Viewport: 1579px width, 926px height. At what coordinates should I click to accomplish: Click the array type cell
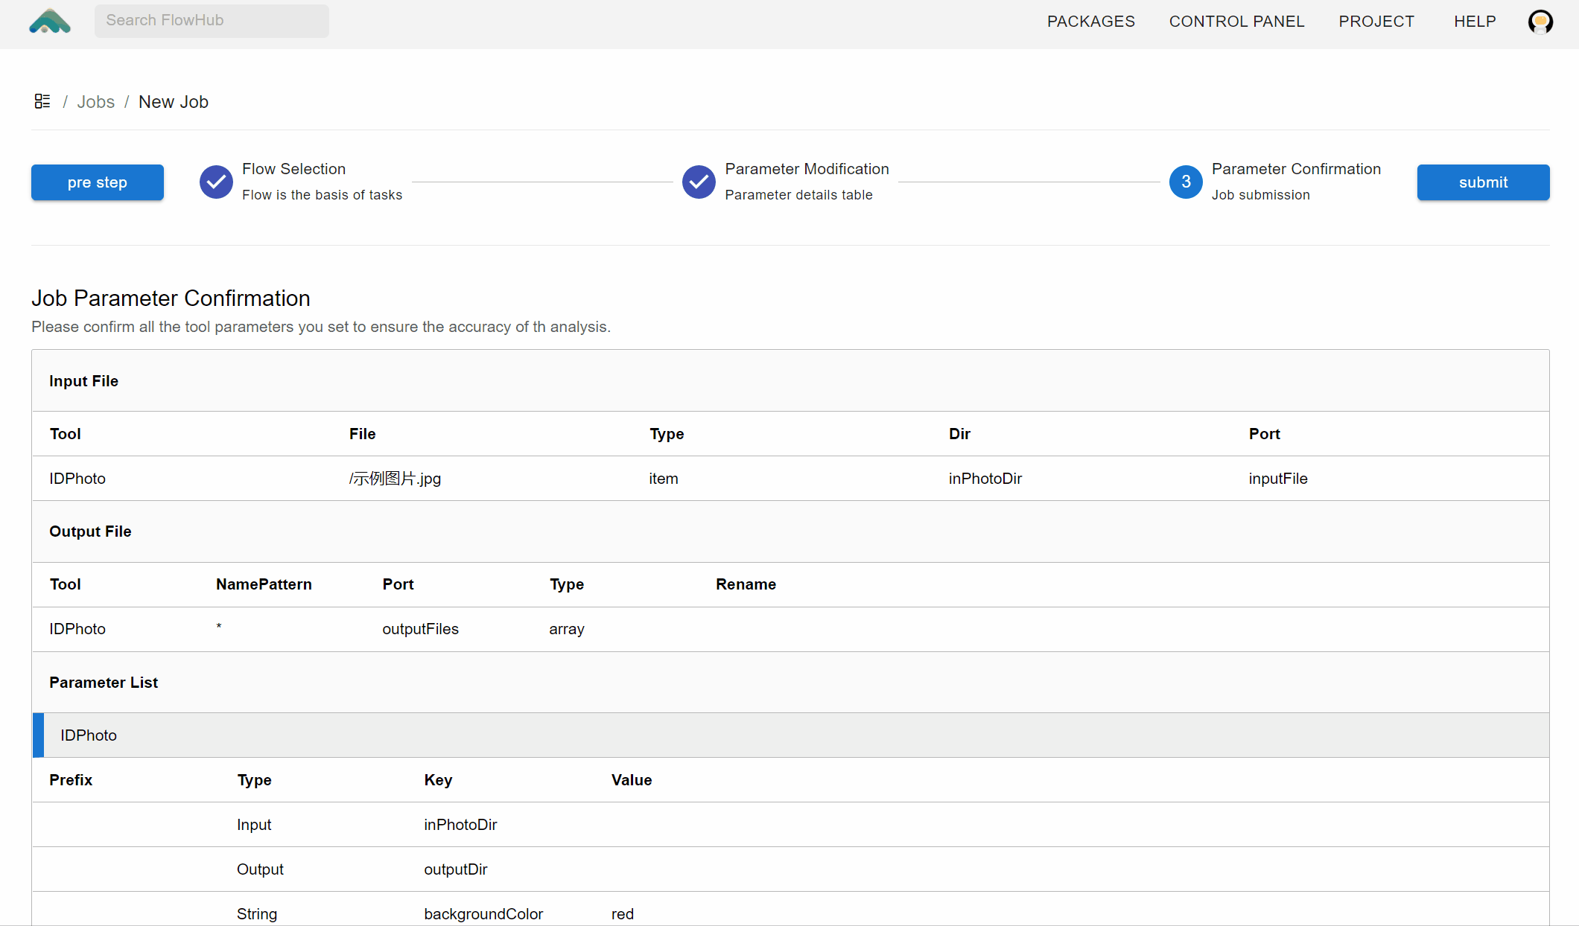pos(566,629)
